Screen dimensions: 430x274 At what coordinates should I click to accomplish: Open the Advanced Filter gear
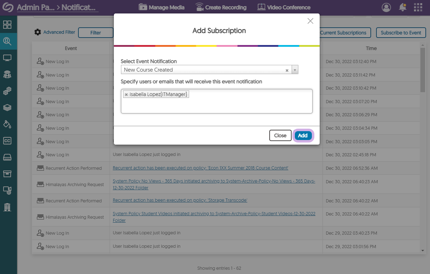pos(38,32)
